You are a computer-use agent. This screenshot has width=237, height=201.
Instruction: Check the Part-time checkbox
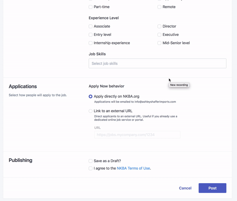[x=91, y=7]
